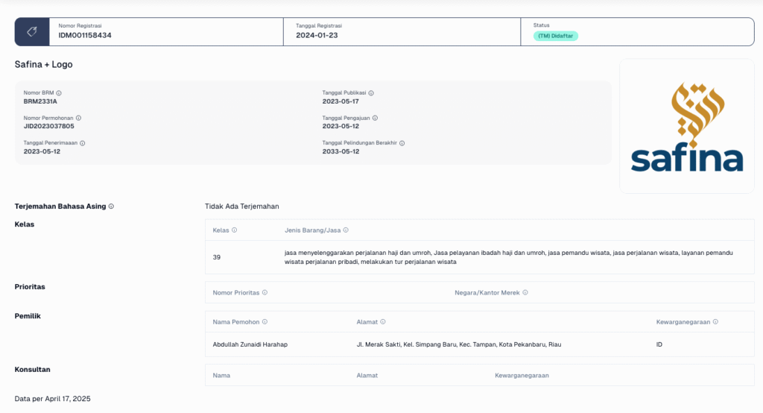Click Data per April 17, 2025 text

click(53, 399)
